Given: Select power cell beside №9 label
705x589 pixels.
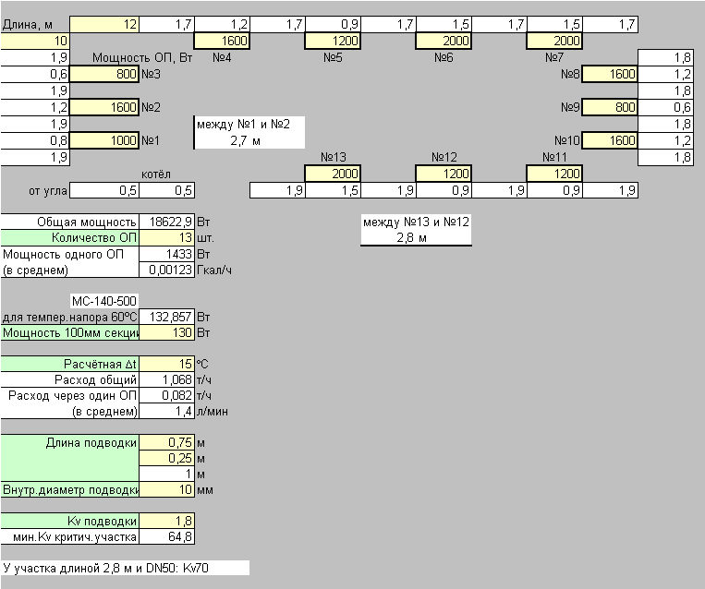Looking at the screenshot, I should [x=609, y=107].
